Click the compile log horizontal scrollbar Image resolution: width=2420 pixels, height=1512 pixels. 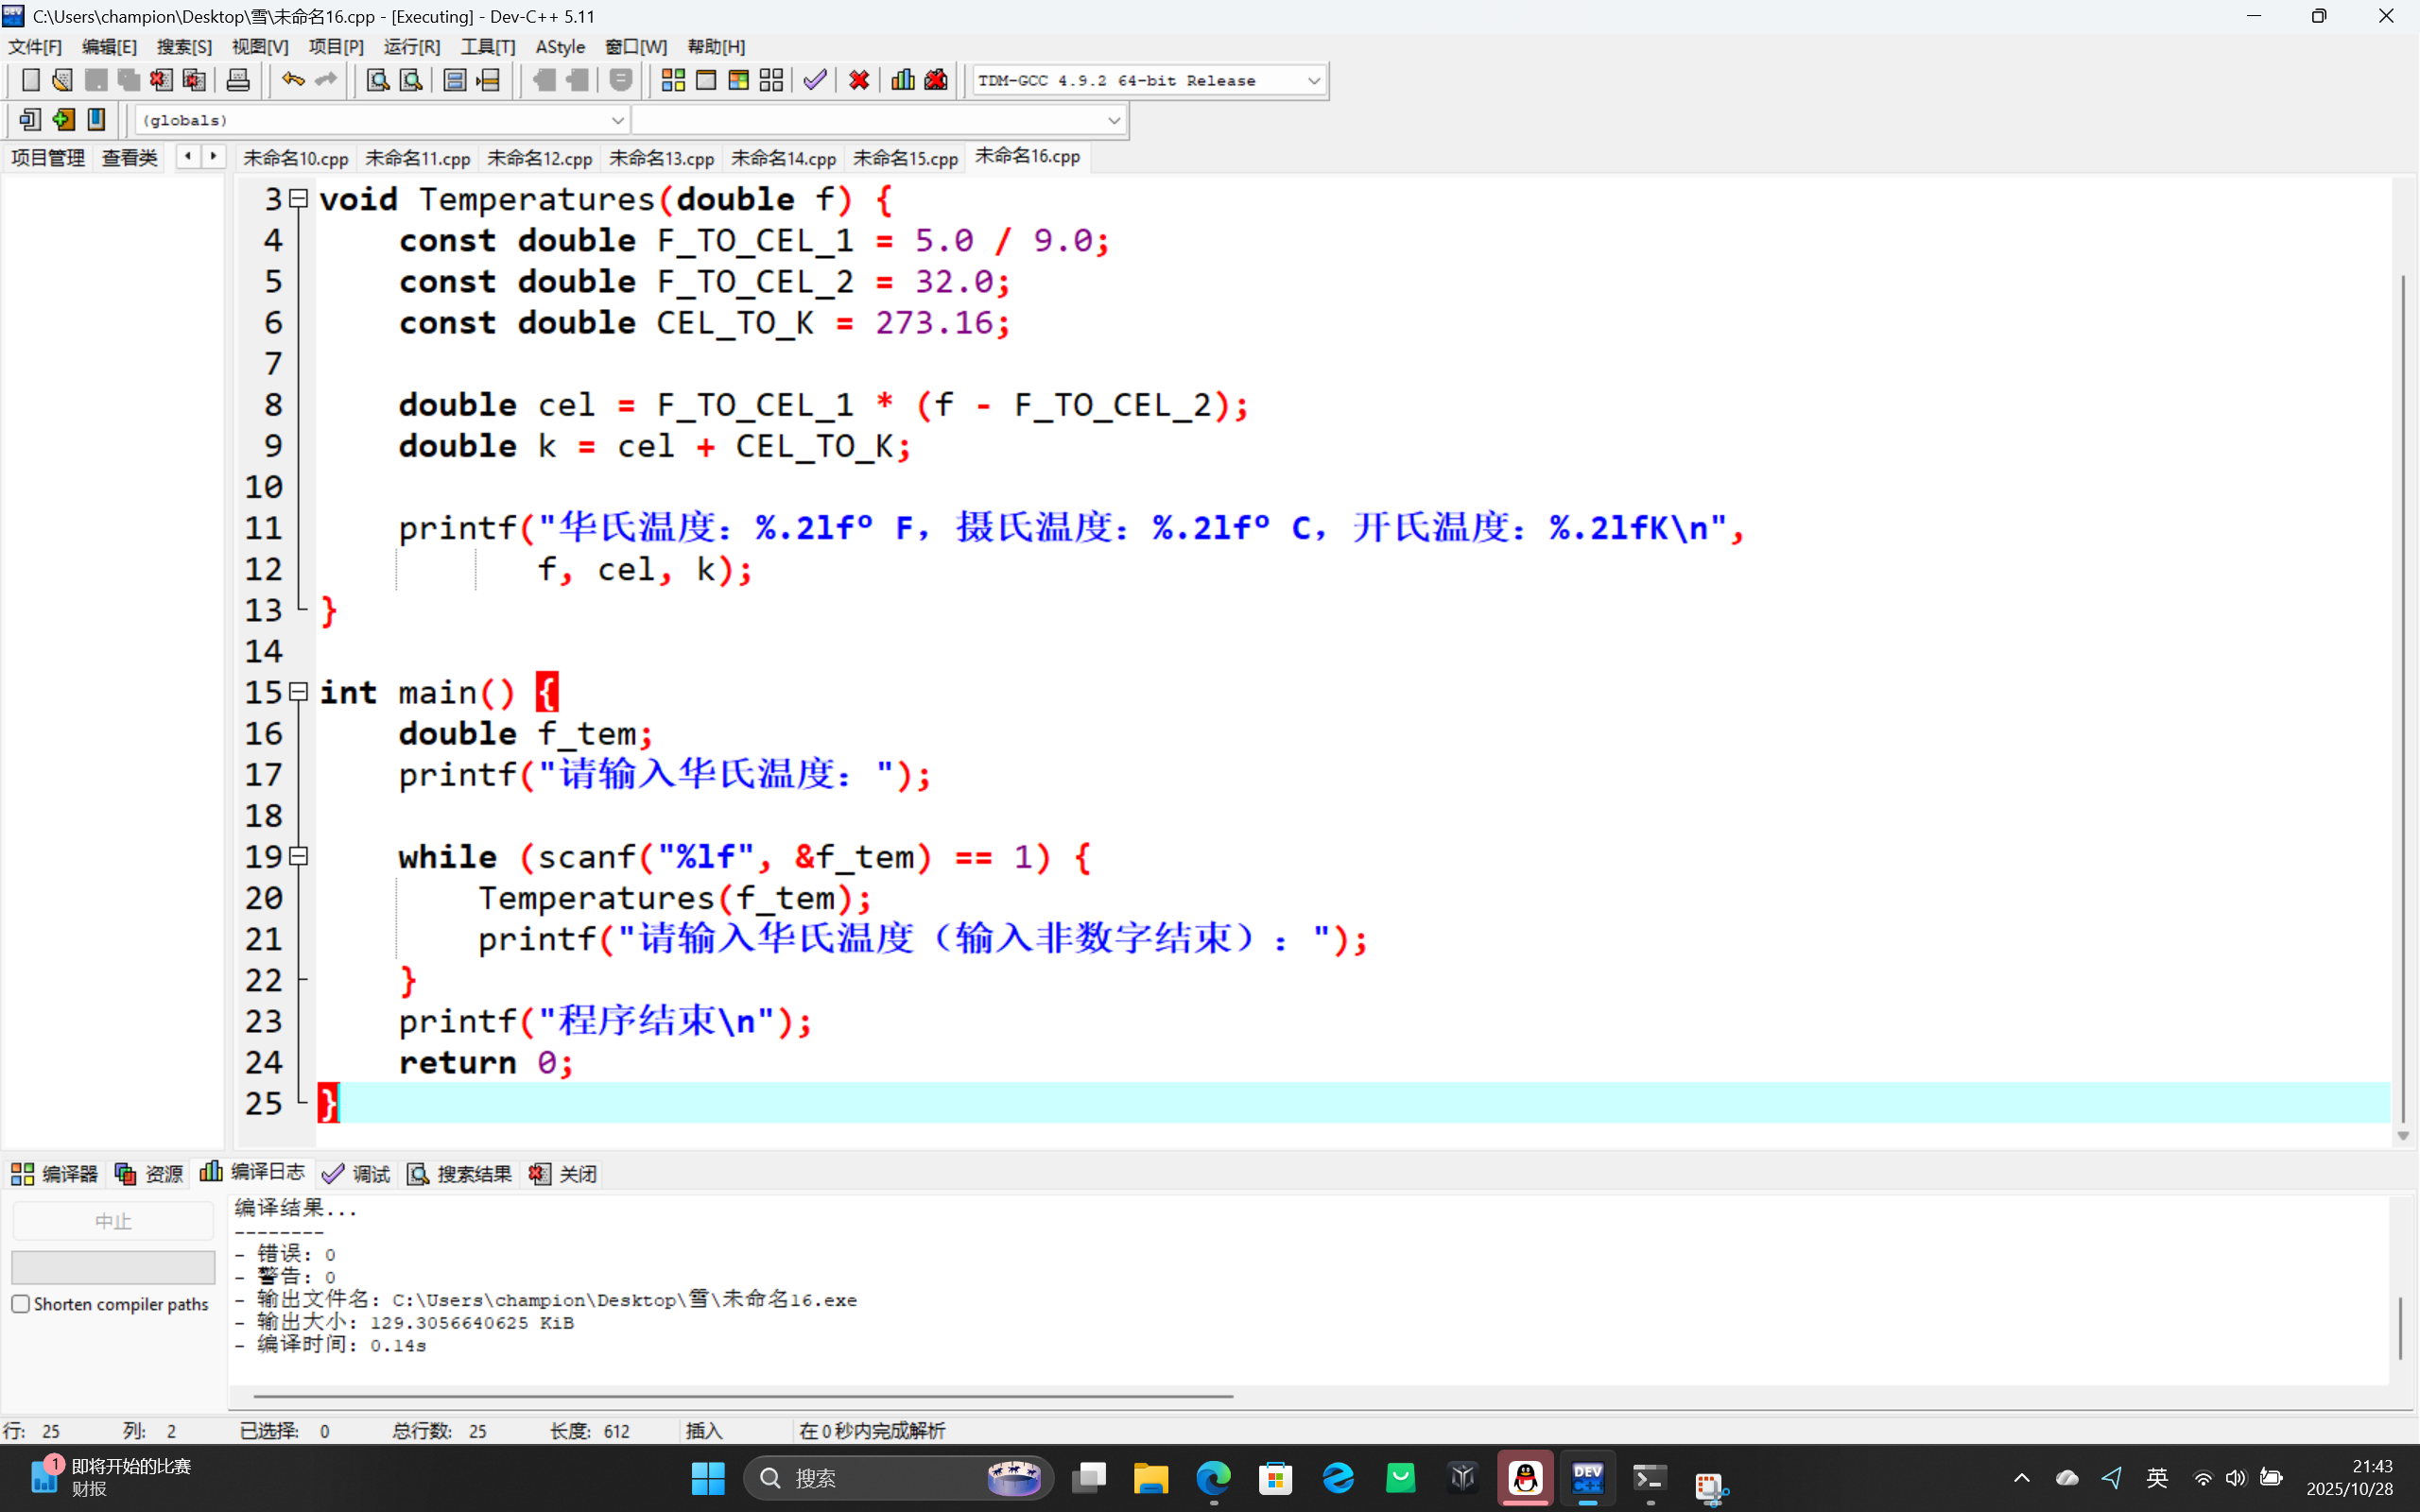pos(742,1395)
